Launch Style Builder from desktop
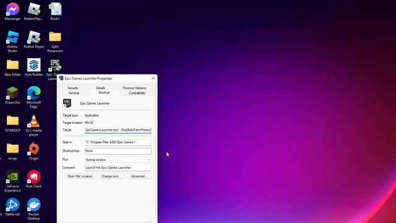The height and width of the screenshot is (223, 396). tap(33, 68)
